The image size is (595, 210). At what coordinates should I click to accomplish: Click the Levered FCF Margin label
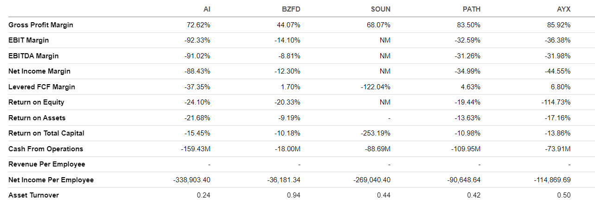tap(42, 87)
